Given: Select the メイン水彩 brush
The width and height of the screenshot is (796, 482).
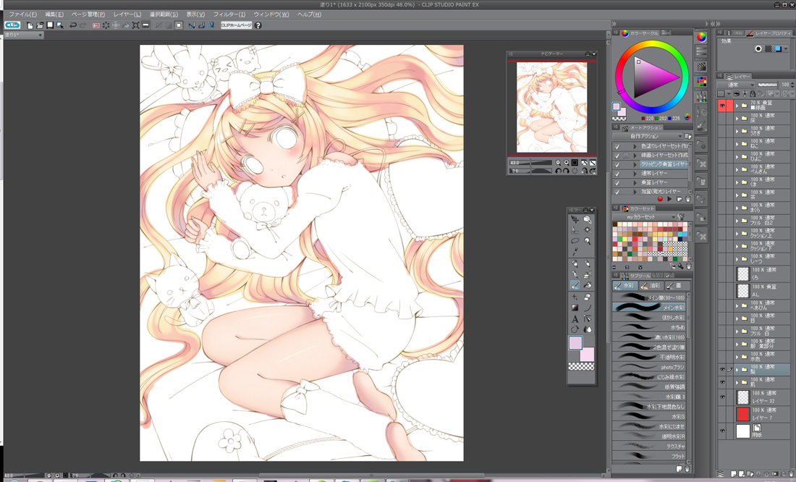Looking at the screenshot, I should [649, 308].
